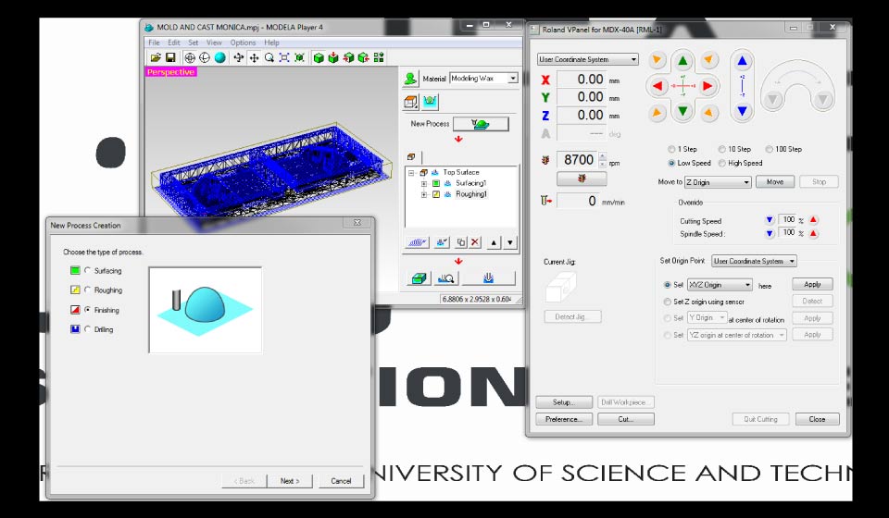Expand the Surfacing1 tree node
Image resolution: width=889 pixels, height=518 pixels.
point(424,183)
